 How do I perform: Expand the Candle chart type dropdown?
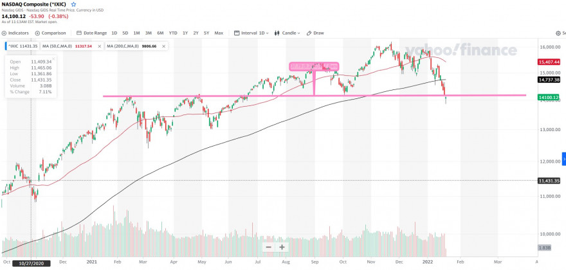click(288, 33)
